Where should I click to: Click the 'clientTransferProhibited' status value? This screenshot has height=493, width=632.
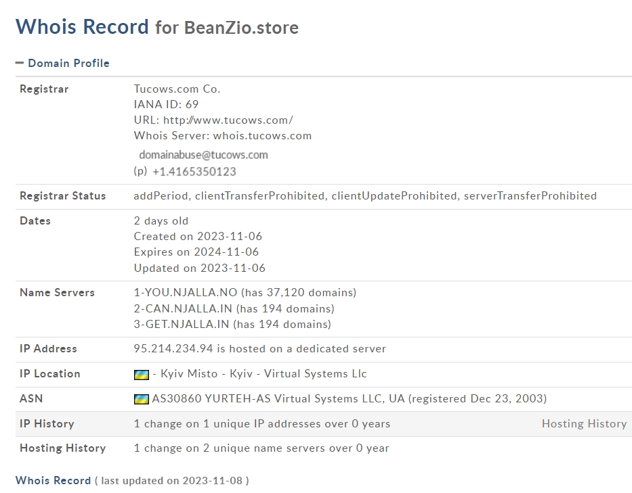coord(259,196)
